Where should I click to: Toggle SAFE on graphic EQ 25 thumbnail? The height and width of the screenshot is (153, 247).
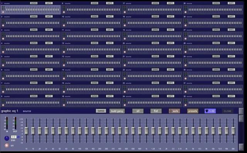(x=231, y=3)
